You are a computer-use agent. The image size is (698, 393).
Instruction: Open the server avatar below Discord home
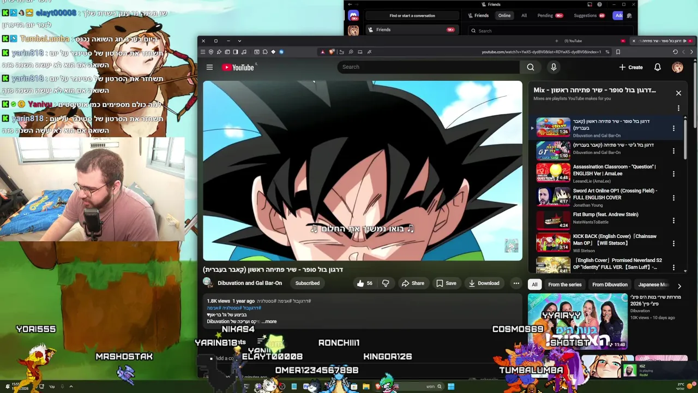(x=353, y=31)
